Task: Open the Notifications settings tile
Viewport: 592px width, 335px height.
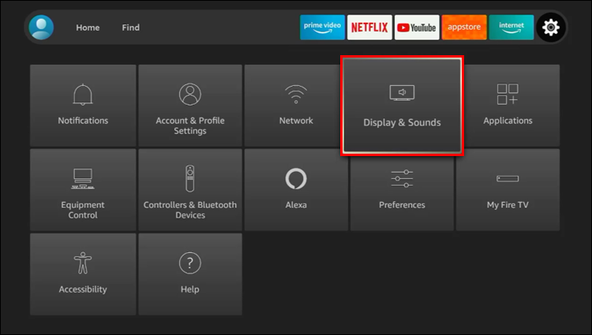Action: (x=83, y=106)
